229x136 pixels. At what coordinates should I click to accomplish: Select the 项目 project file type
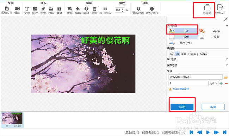click(x=213, y=37)
